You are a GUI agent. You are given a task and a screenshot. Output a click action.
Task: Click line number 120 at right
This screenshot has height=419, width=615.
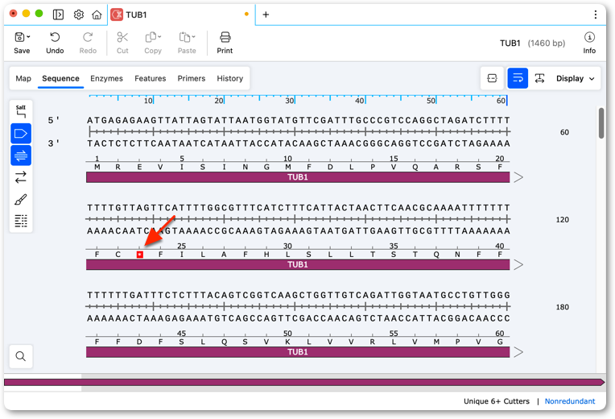point(562,219)
